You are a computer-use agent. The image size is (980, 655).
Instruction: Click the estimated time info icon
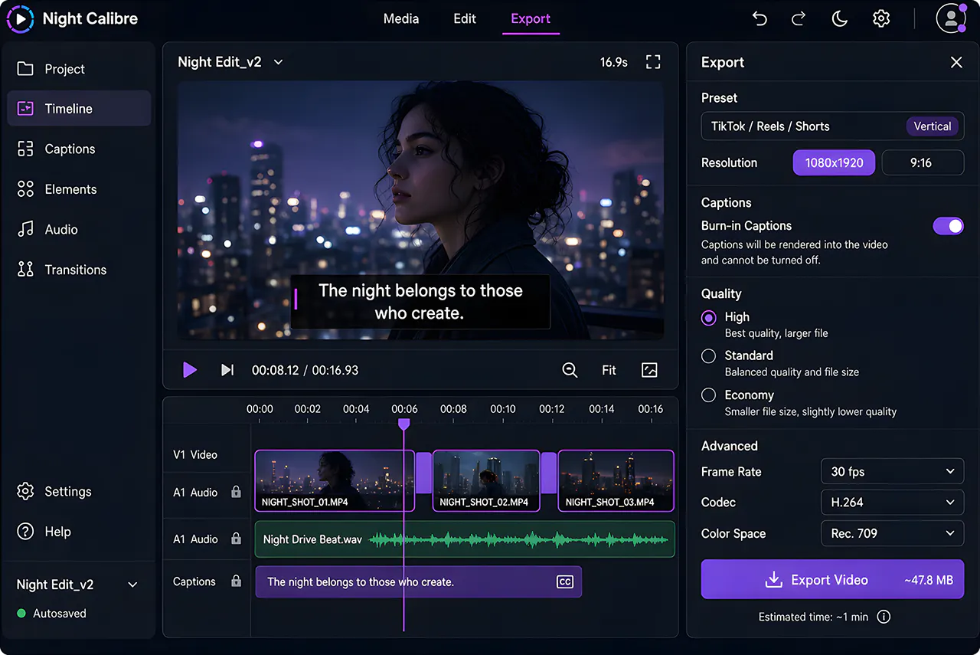[884, 617]
